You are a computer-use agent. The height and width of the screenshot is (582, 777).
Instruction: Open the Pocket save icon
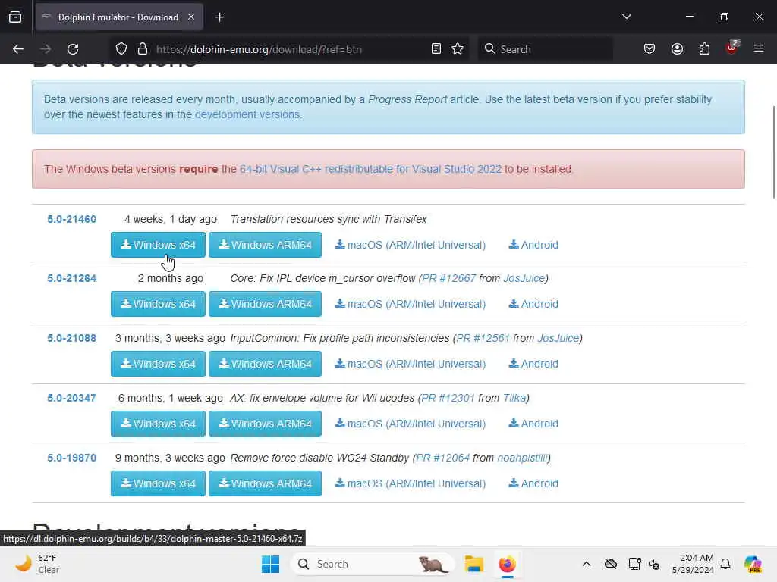click(x=650, y=48)
